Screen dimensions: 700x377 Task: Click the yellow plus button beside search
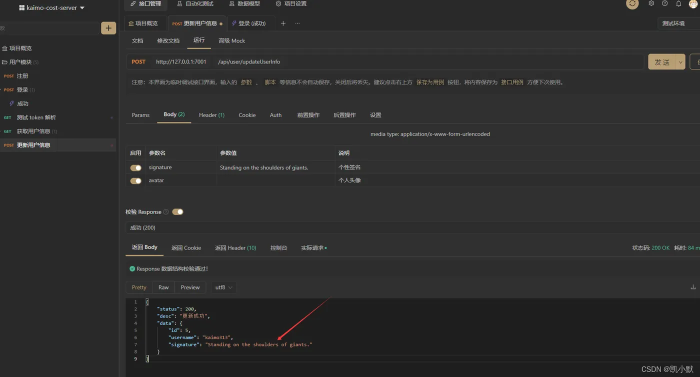tap(108, 28)
